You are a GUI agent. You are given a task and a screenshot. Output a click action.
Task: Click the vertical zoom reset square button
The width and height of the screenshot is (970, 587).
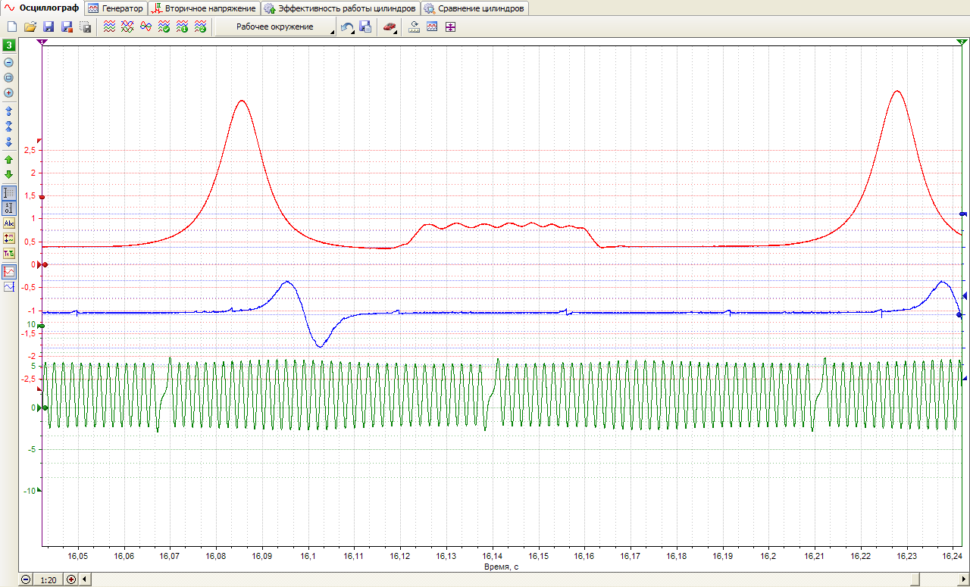point(9,78)
